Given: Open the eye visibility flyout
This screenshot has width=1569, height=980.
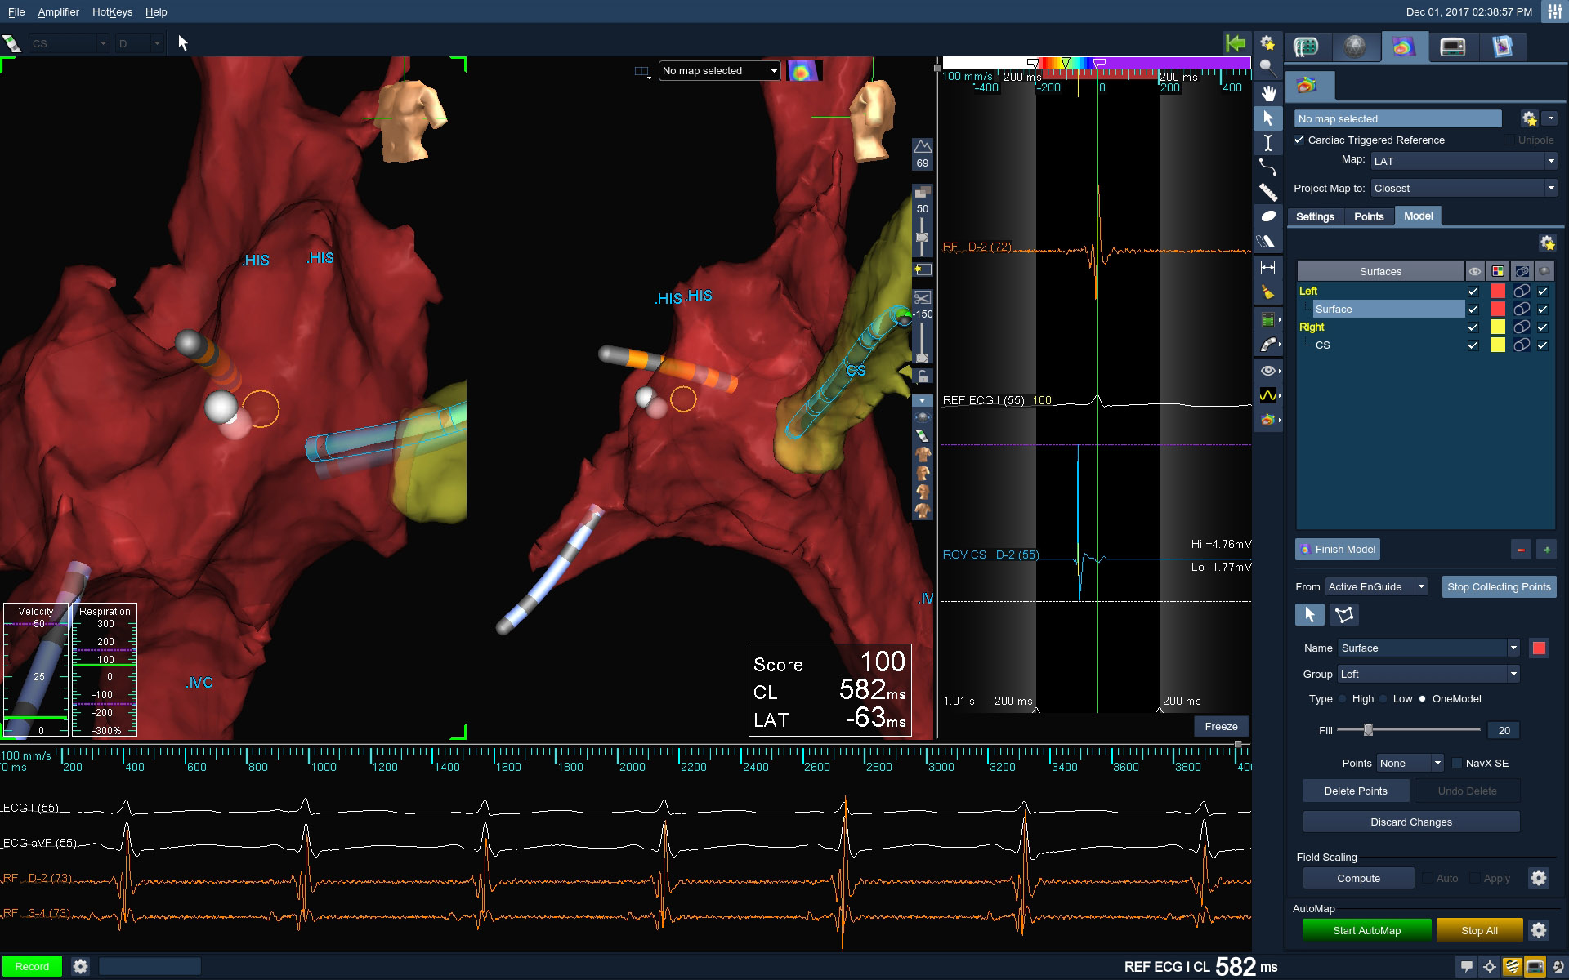Looking at the screenshot, I should (1268, 371).
